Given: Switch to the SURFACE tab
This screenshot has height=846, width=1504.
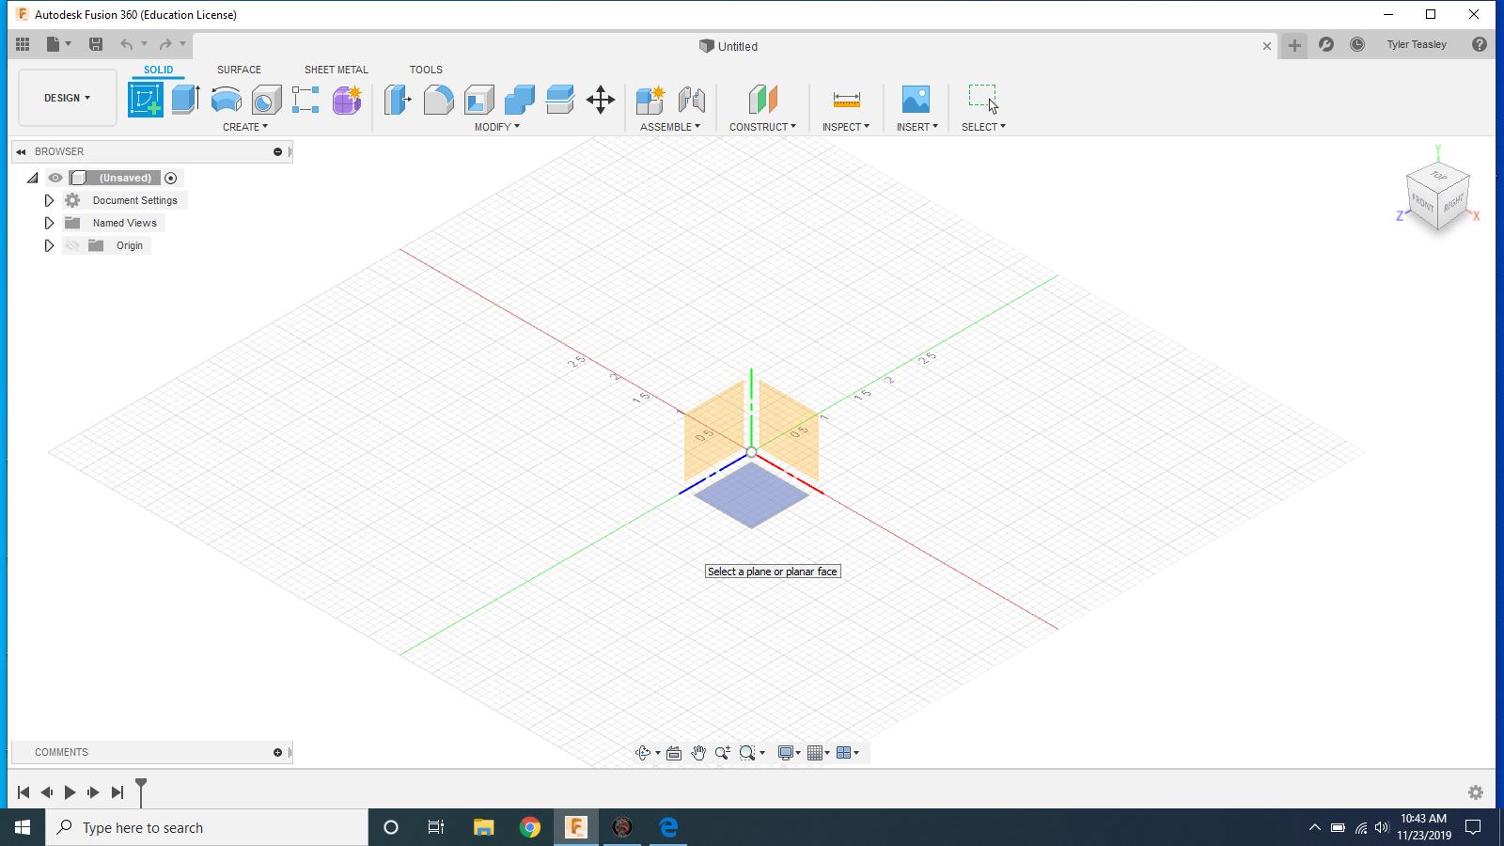Looking at the screenshot, I should [x=239, y=70].
